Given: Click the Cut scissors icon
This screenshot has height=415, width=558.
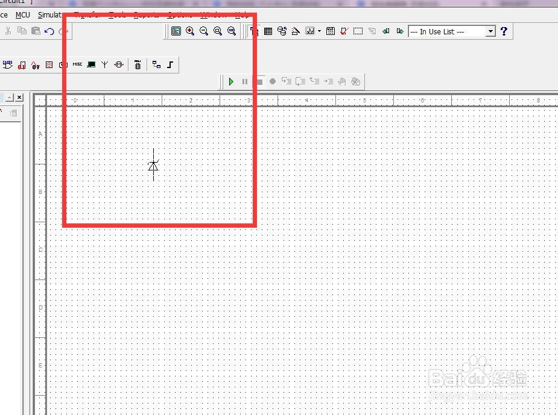Looking at the screenshot, I should [x=8, y=31].
